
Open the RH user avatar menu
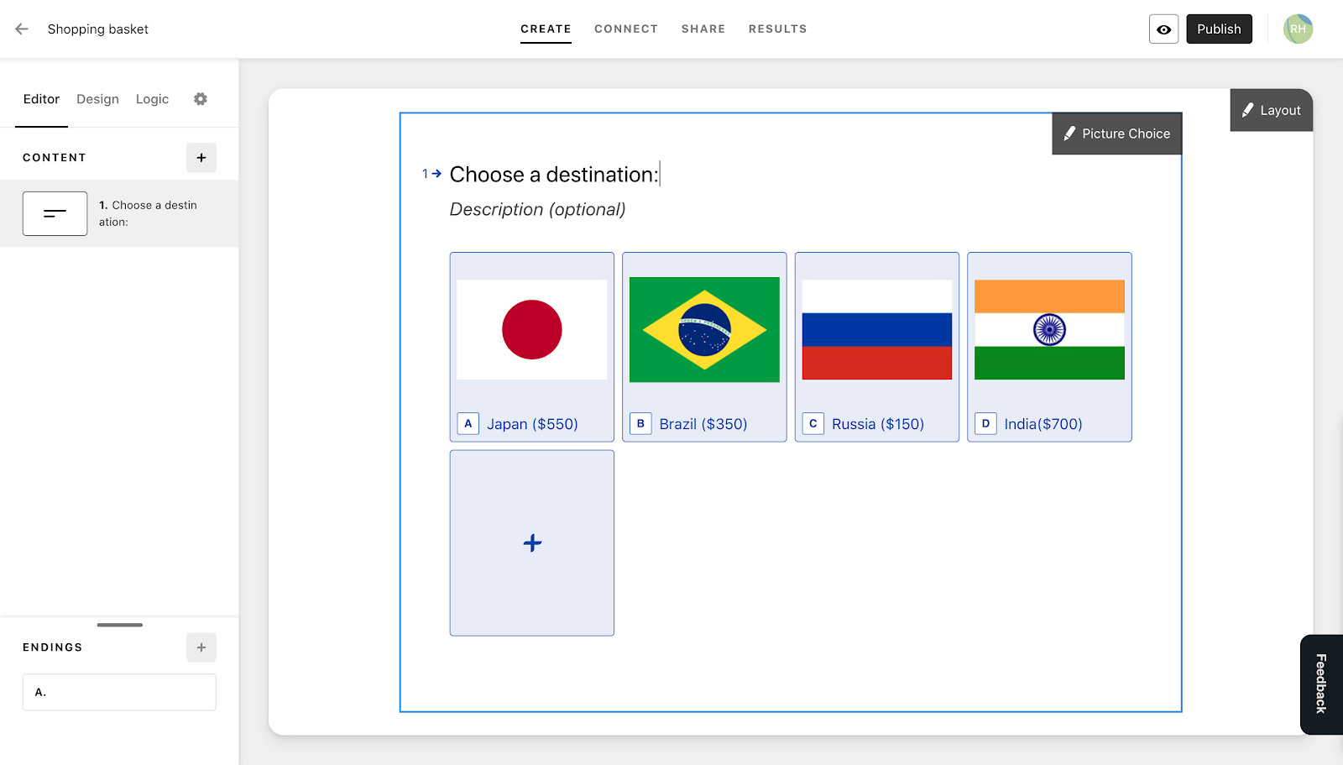pos(1298,29)
